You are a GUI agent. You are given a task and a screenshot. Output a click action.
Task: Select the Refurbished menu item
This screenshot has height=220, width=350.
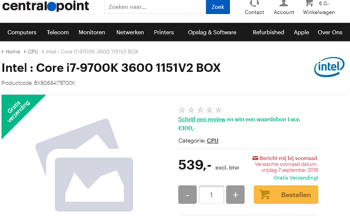pos(268,32)
